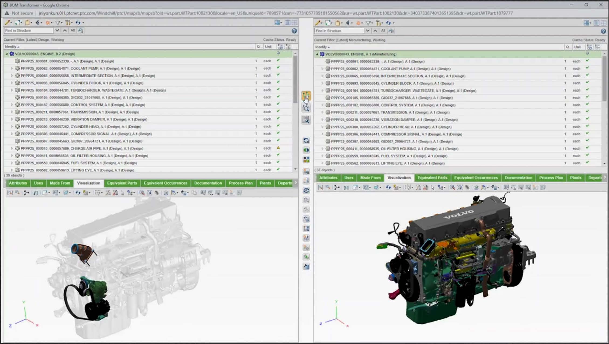609x344 pixels.
Task: Switch to Process Plan tab in right pane
Action: 551,178
